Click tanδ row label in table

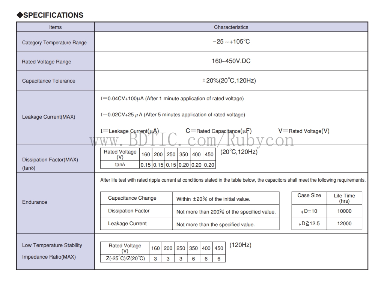(x=120, y=165)
